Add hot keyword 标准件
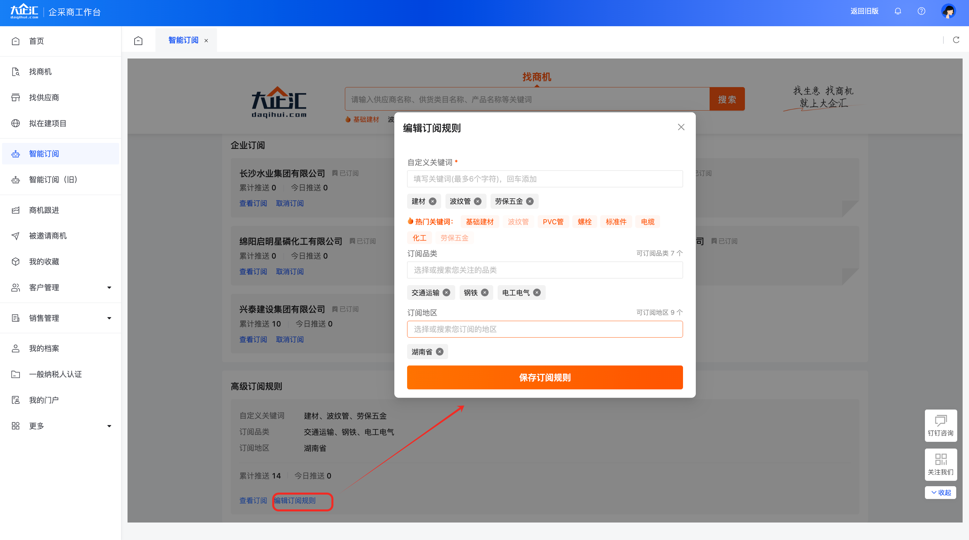 pos(616,222)
